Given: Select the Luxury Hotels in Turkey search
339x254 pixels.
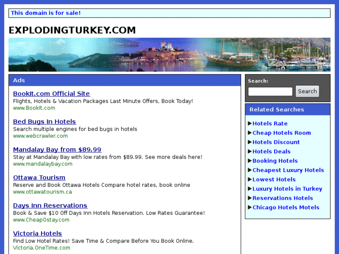Looking at the screenshot, I should [287, 189].
